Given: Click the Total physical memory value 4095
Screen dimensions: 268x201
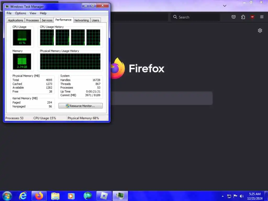Looking at the screenshot, I should click(x=49, y=80).
